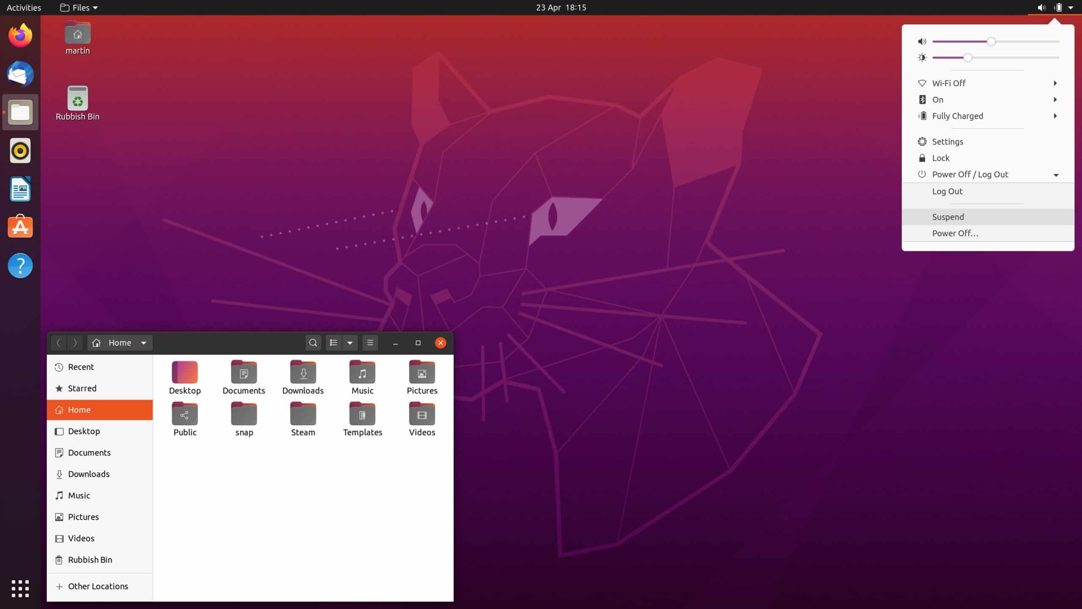Expand the Wi-Fi Off submenu arrow
This screenshot has height=609, width=1082.
1055,82
